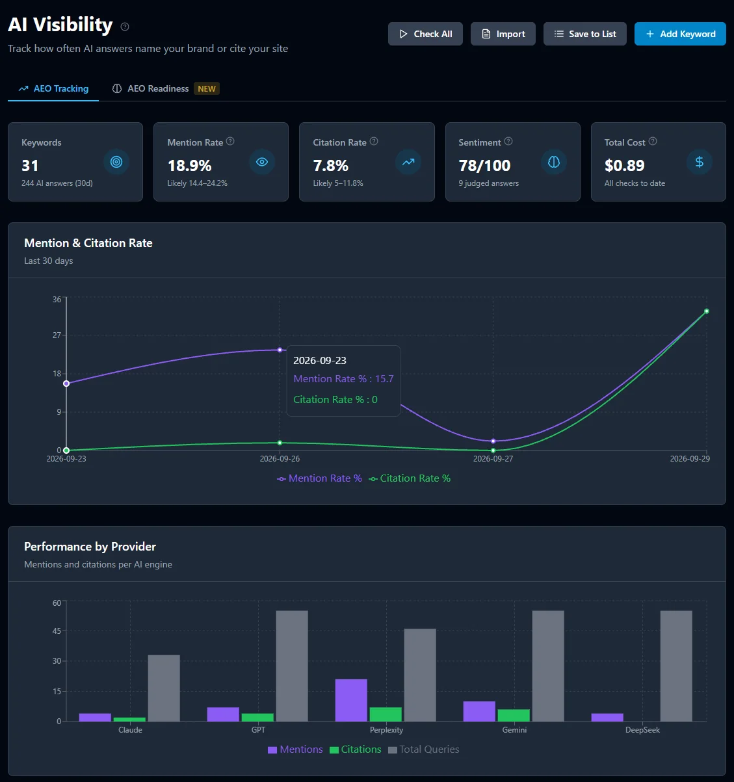Click the 2026-09-26 citation rate data point

(280, 443)
